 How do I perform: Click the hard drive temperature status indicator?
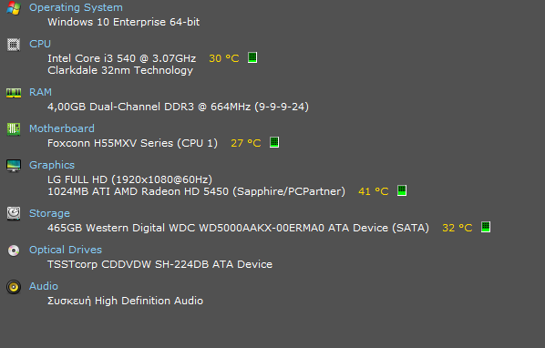(x=486, y=227)
